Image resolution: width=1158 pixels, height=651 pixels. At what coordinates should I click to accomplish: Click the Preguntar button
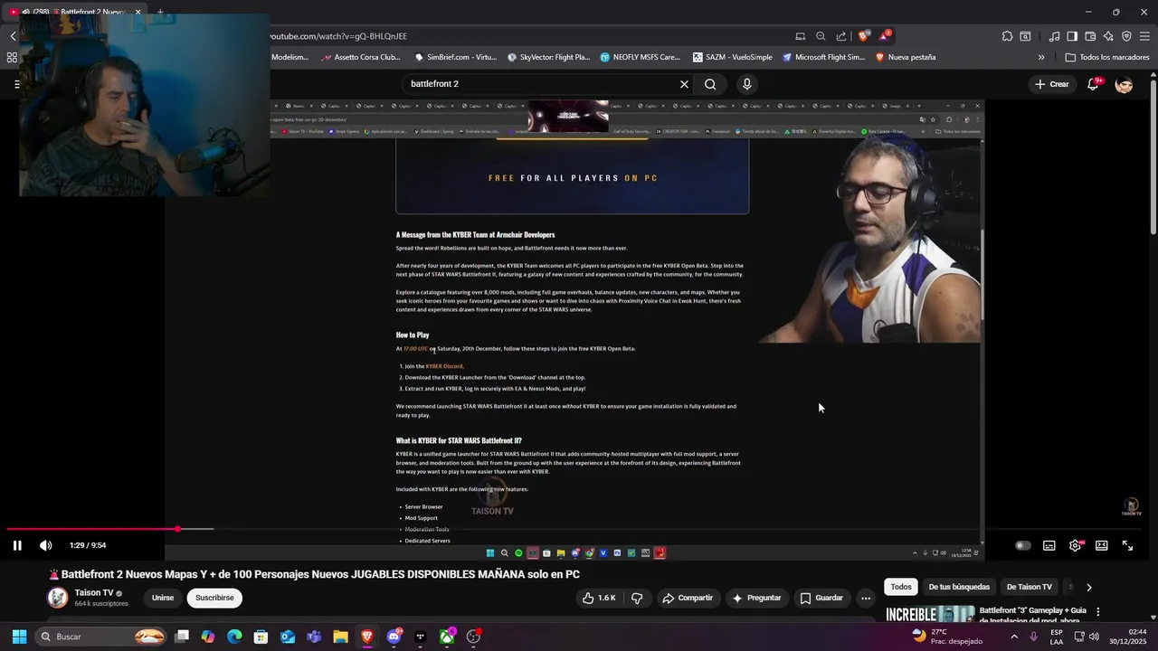pos(756,598)
